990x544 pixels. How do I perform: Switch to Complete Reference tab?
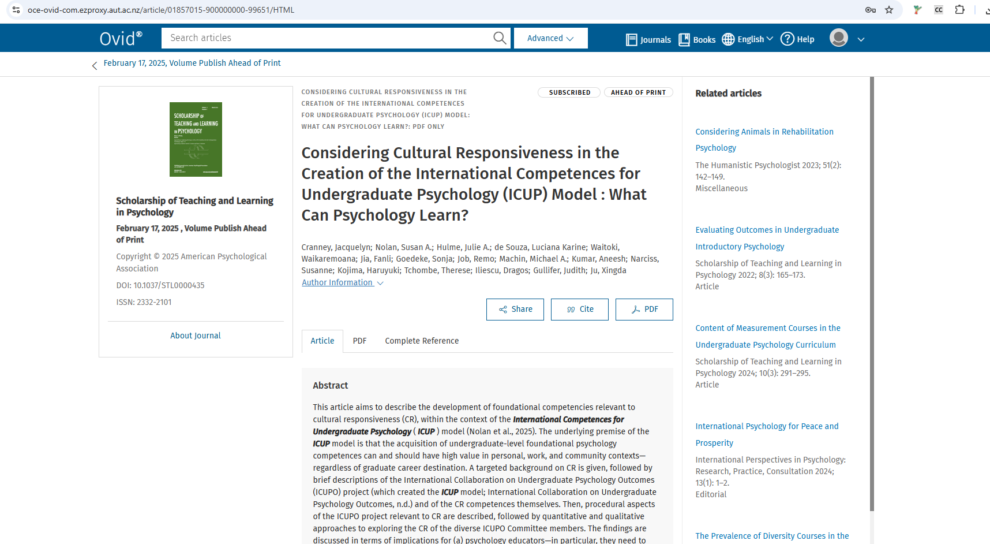[x=422, y=341]
